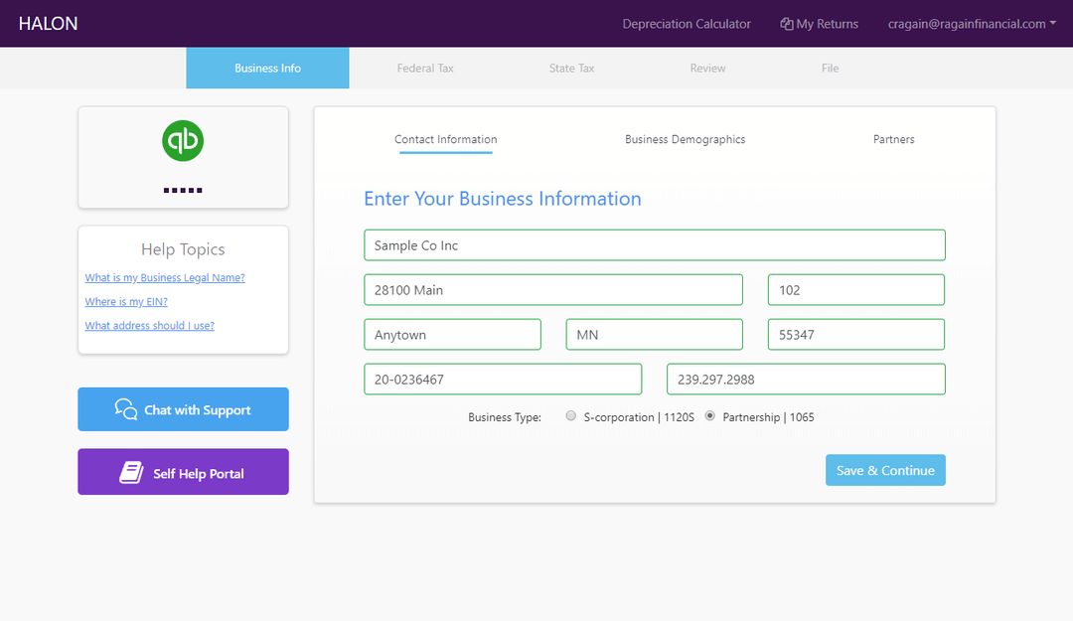The width and height of the screenshot is (1073, 621).
Task: Click the dots under the QuickBooks logo
Action: (183, 189)
